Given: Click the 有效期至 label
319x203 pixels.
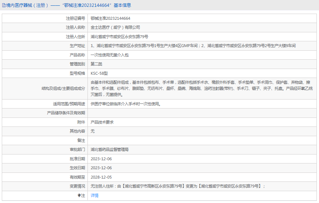Looking at the screenshot, I should pos(77,177).
